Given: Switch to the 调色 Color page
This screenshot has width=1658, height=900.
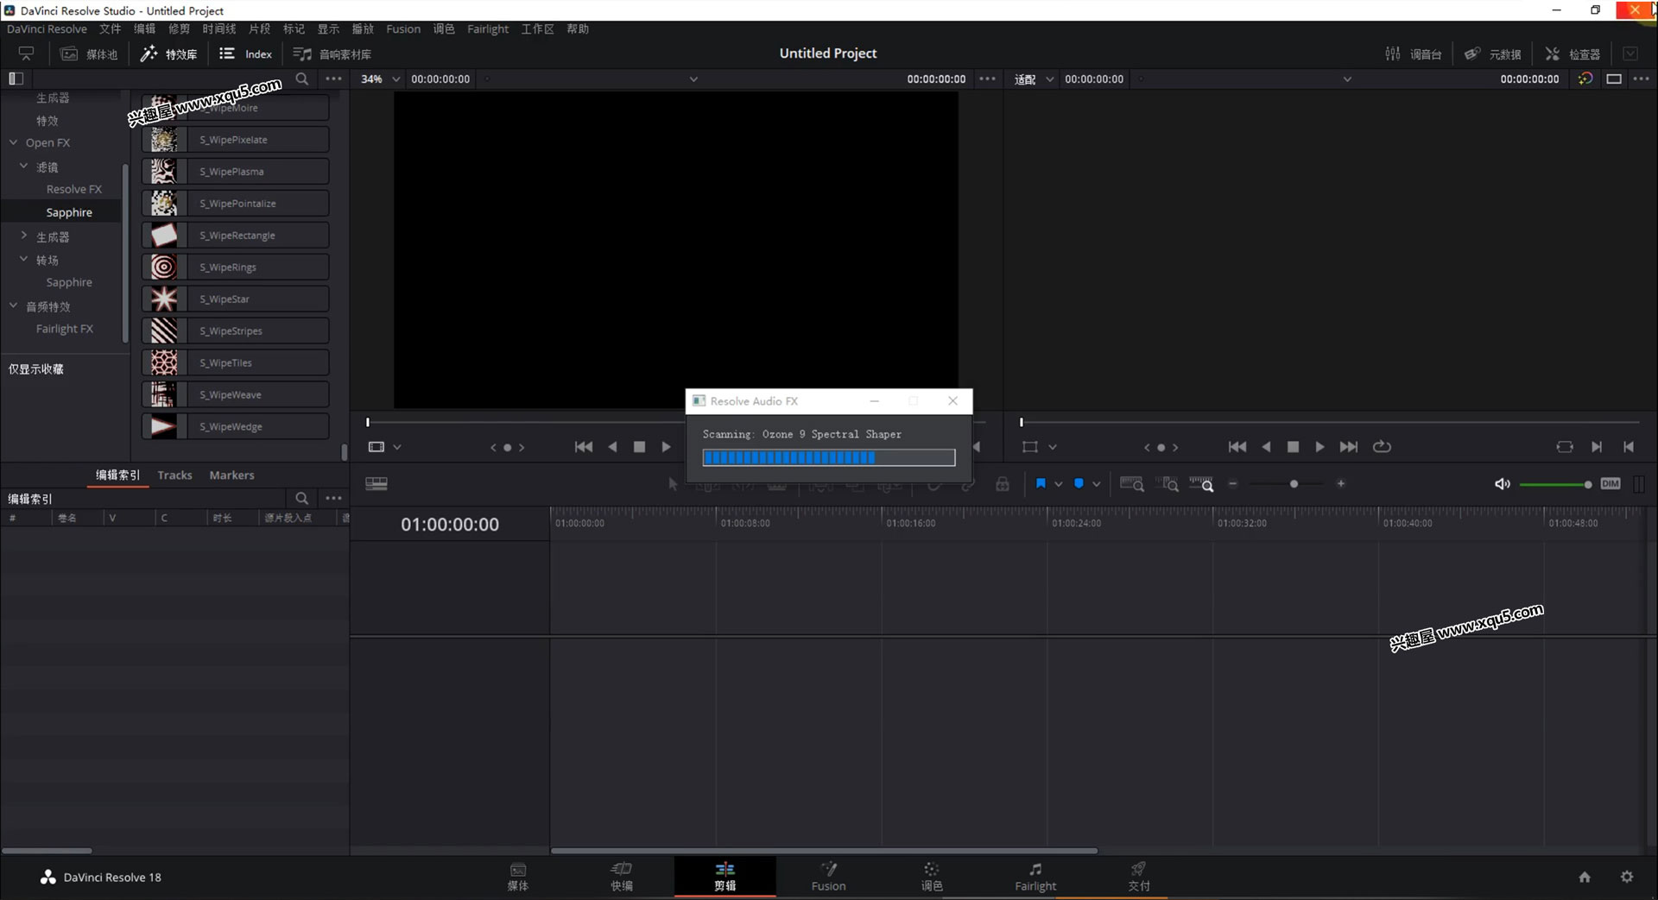Looking at the screenshot, I should coord(932,877).
